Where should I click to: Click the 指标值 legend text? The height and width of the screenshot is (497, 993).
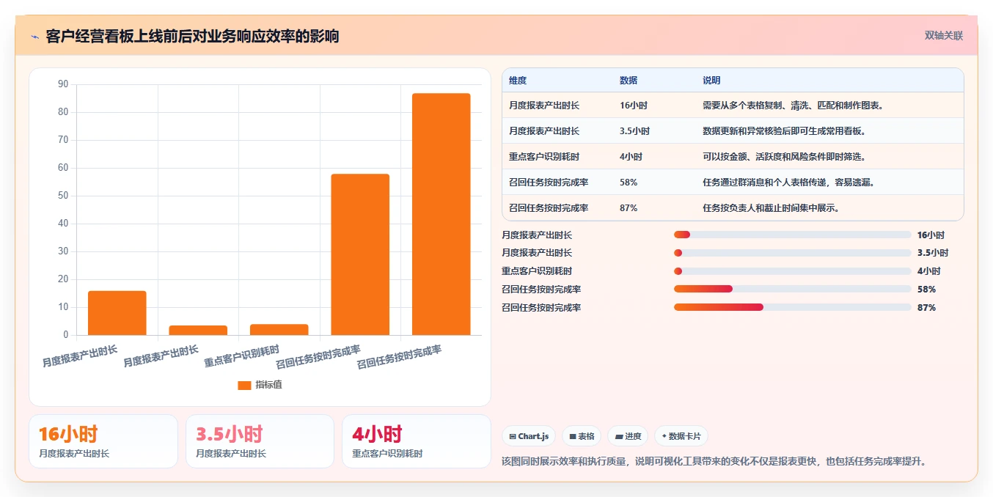coord(268,385)
